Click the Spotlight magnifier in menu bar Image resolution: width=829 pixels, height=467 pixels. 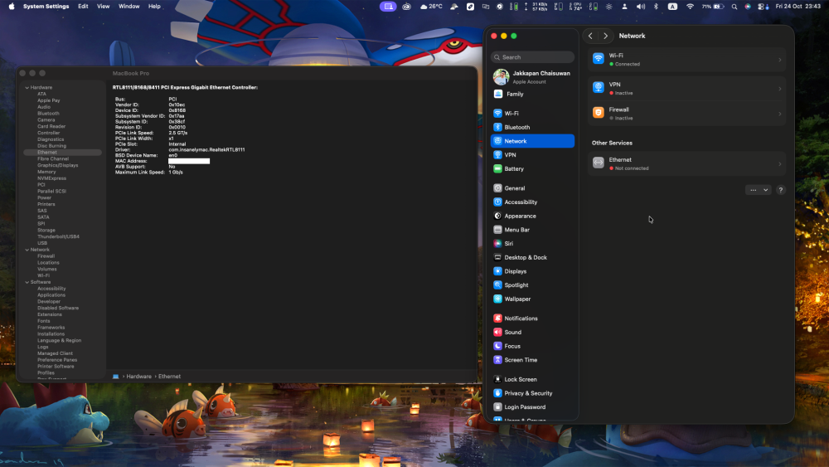pyautogui.click(x=734, y=7)
